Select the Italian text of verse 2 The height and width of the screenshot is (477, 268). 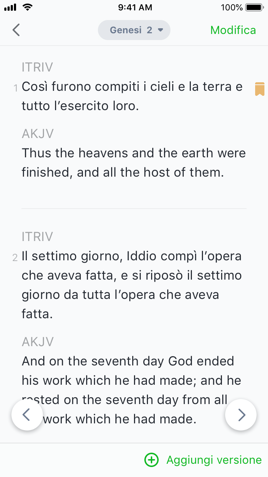click(x=132, y=285)
